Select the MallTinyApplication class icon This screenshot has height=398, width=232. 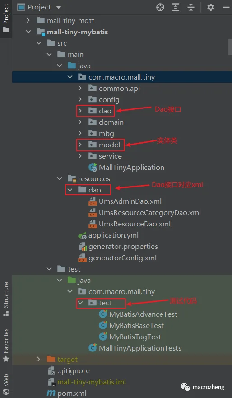point(93,168)
